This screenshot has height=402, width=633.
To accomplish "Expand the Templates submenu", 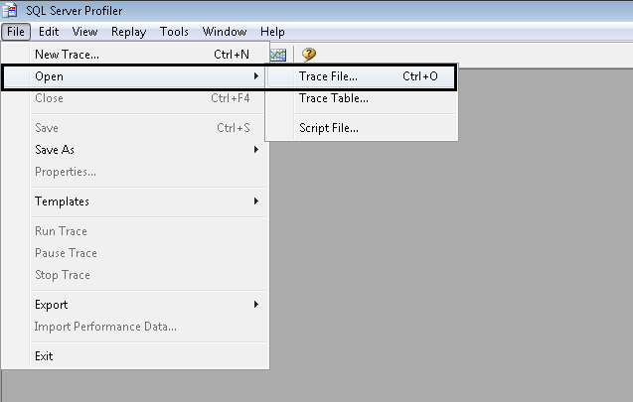I will point(135,201).
